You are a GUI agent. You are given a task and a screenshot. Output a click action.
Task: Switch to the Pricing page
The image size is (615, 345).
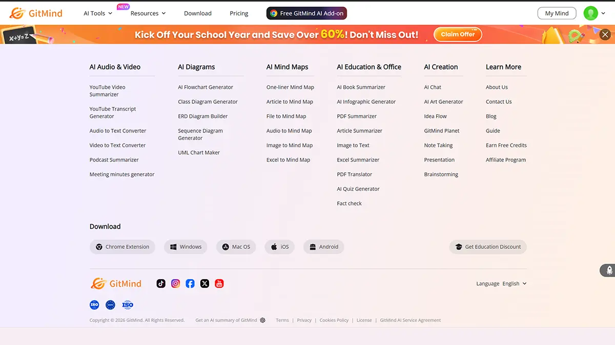click(239, 13)
